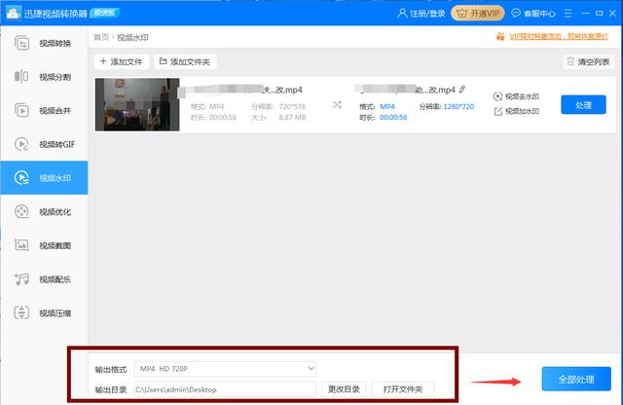Maximize the application window
The image size is (623, 405).
(600, 14)
